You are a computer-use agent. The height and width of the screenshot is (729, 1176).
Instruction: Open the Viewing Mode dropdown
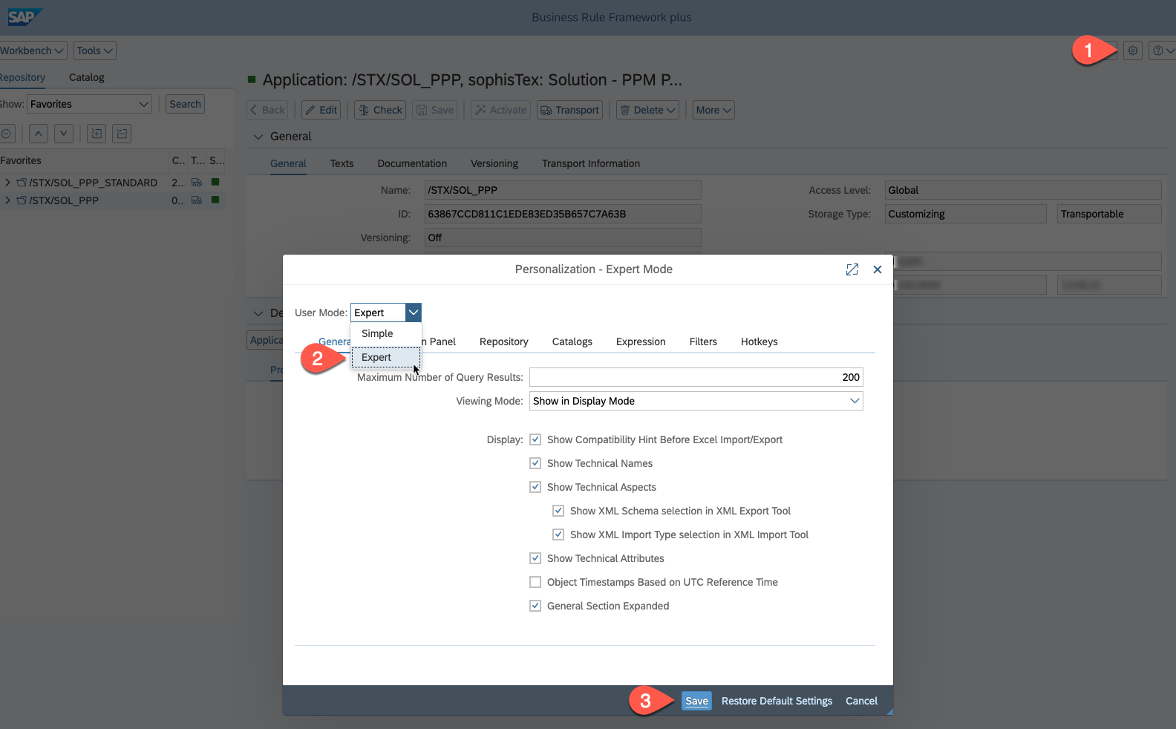pos(855,401)
